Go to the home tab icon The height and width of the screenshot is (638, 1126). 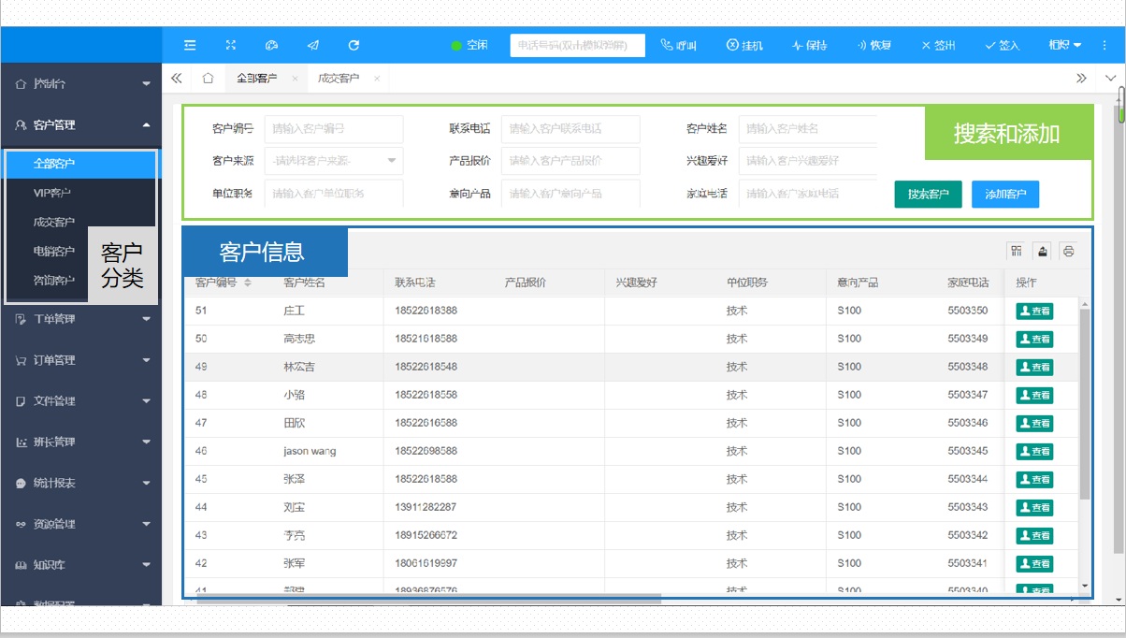[x=208, y=79]
